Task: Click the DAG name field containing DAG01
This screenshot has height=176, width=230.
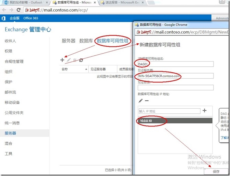Action: pyautogui.click(x=175, y=64)
